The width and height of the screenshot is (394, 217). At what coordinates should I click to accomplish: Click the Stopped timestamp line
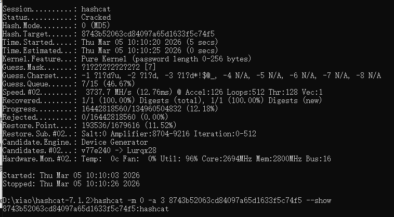point(71,184)
